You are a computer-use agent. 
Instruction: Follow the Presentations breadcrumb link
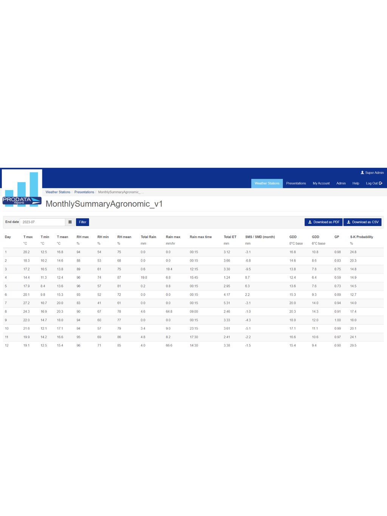[84, 192]
